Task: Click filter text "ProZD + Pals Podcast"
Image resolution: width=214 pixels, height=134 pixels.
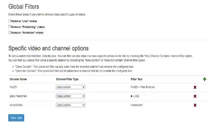Action: (143, 87)
